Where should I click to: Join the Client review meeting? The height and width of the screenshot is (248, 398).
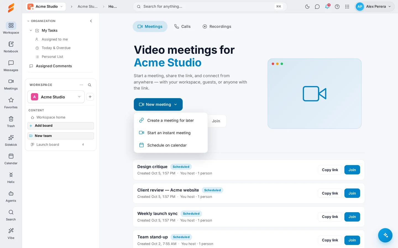point(352,193)
